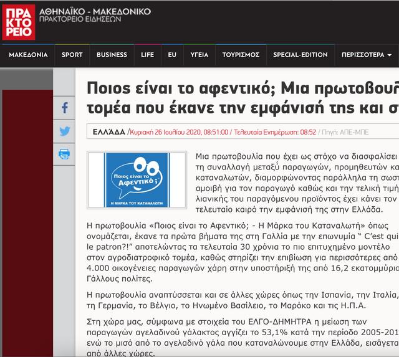The width and height of the screenshot is (399, 357).
Task: Share article via Facebook icon
Action: 65,108
